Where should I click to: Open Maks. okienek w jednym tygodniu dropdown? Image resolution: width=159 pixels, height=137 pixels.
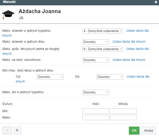pyautogui.click(x=102, y=31)
